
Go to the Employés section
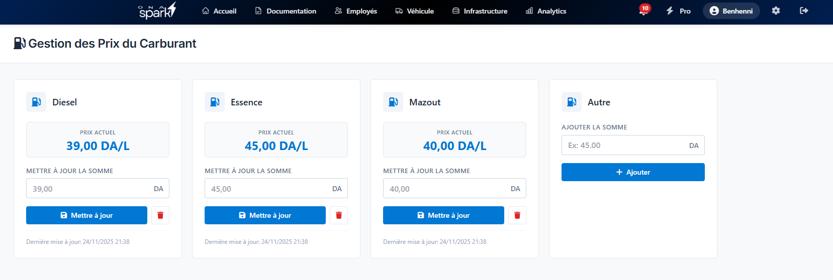point(356,11)
